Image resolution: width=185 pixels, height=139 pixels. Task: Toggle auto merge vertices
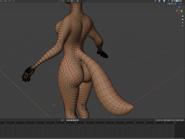[175, 3]
